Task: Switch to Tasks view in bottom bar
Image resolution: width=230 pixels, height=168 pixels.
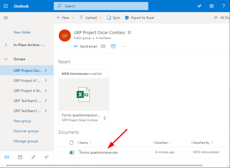Action: click(46, 157)
